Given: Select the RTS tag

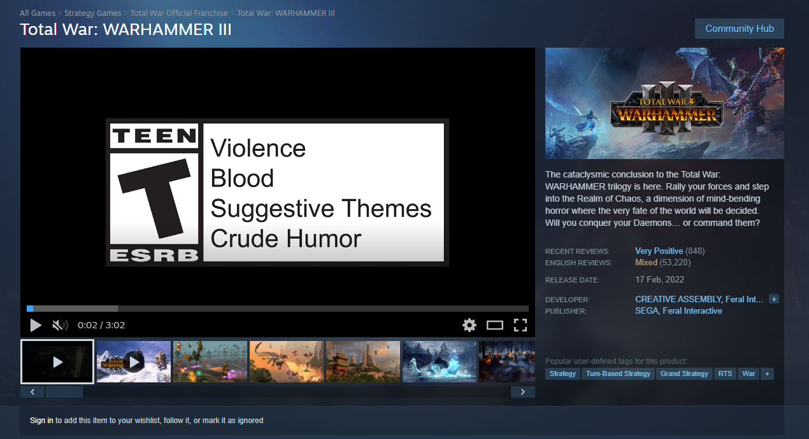Looking at the screenshot, I should [x=725, y=374].
